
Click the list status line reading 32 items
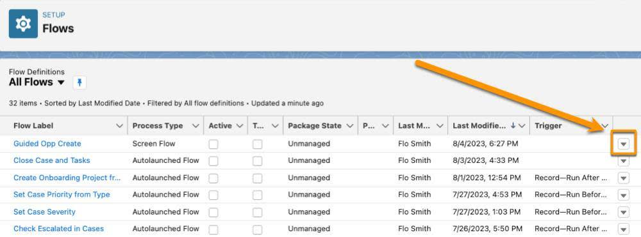pos(166,103)
